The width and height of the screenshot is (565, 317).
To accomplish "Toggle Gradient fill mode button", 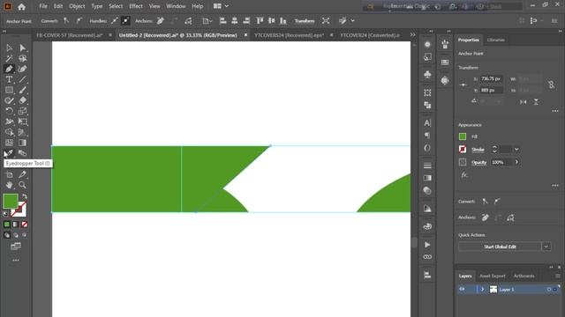I will [x=16, y=225].
